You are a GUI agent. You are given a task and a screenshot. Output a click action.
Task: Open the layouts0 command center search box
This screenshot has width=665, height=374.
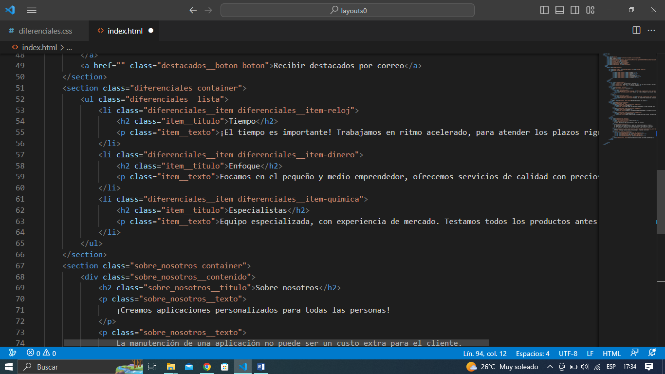[x=348, y=10]
